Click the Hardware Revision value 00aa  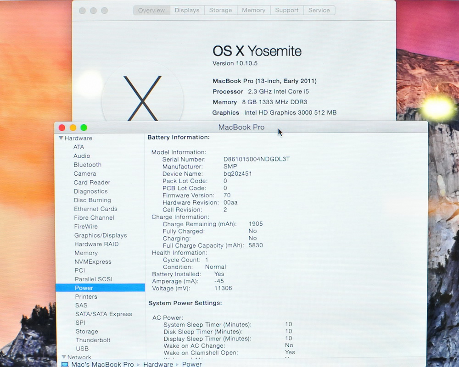point(230,202)
